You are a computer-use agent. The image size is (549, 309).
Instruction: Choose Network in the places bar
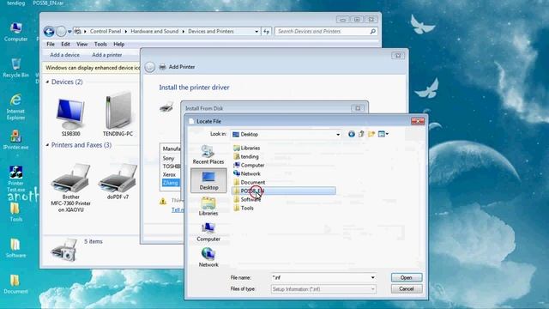click(x=208, y=257)
